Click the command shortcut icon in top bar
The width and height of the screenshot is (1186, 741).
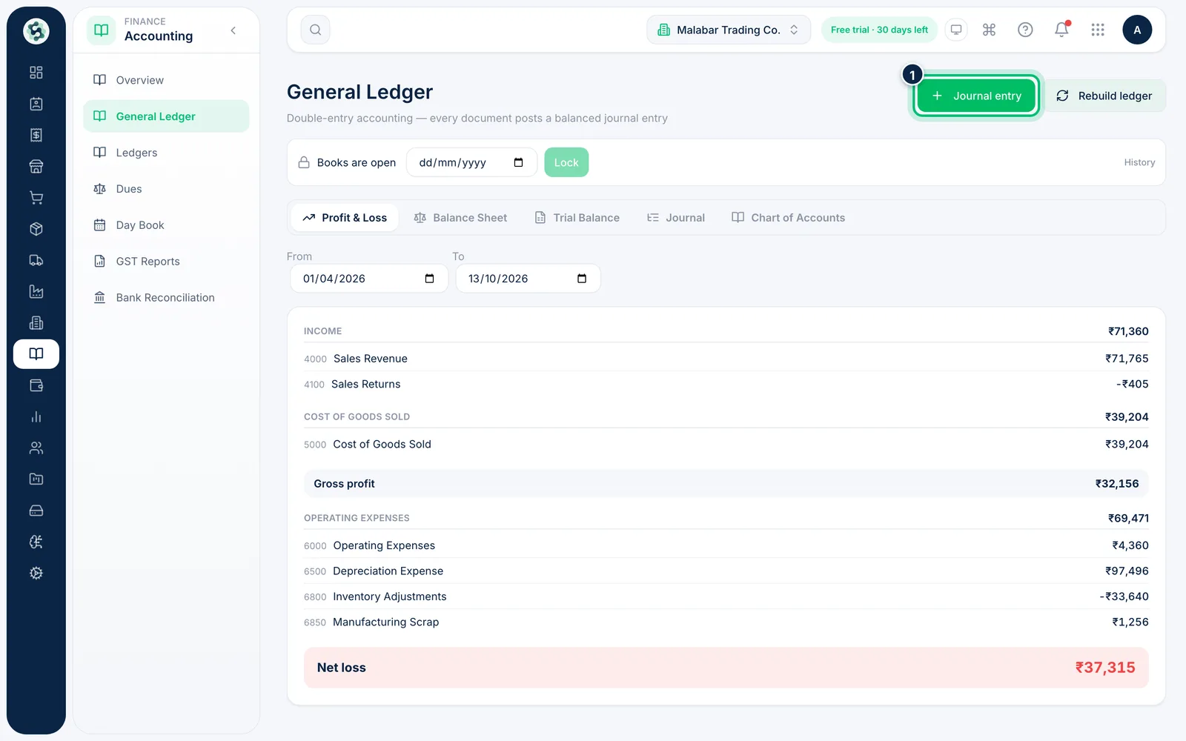(989, 30)
